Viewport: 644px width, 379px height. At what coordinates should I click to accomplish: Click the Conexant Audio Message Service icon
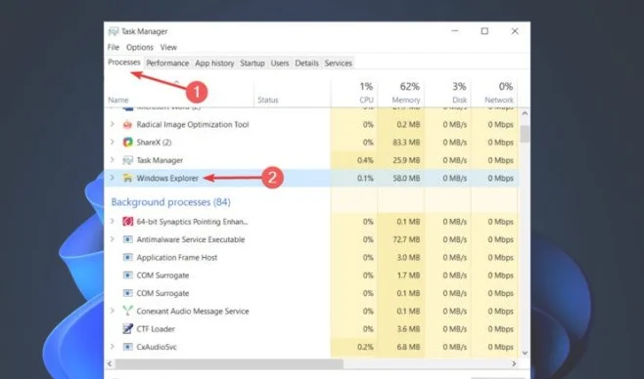pyautogui.click(x=128, y=311)
